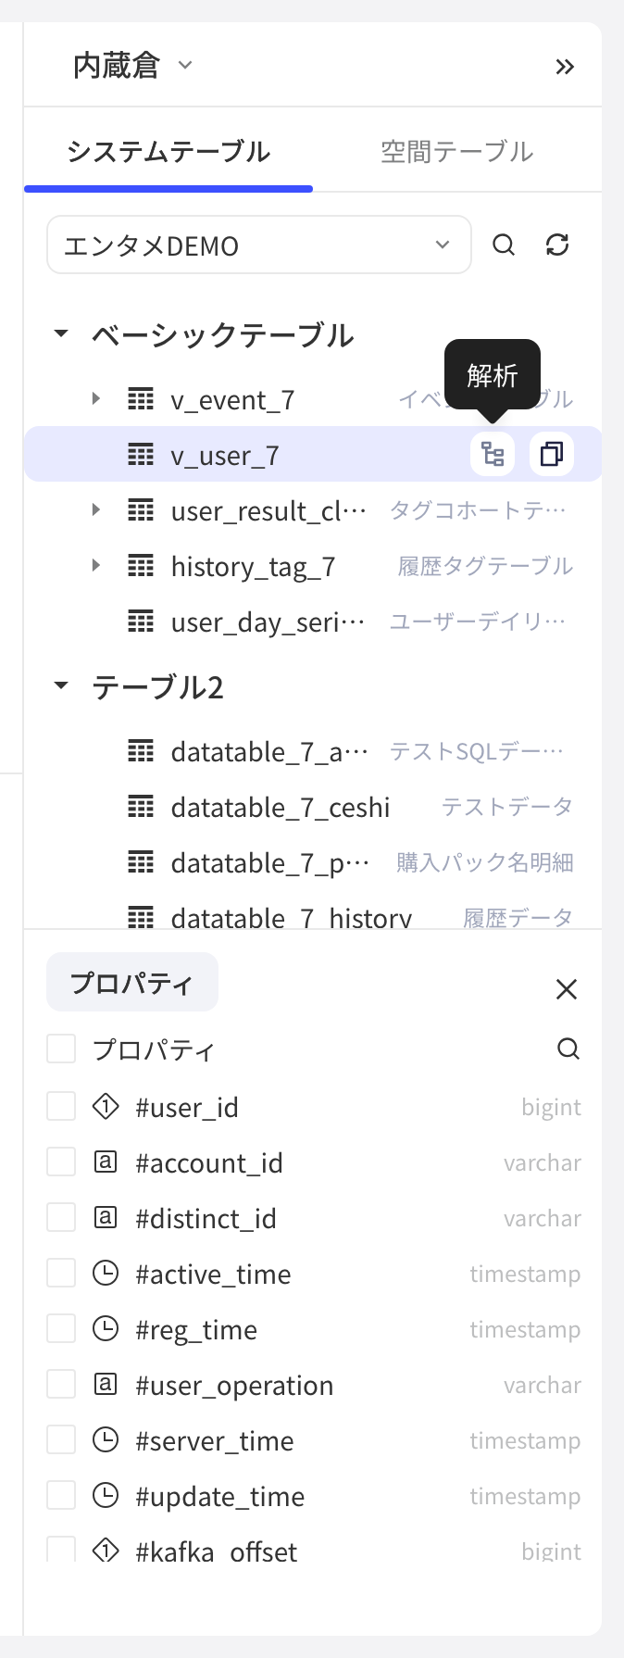This screenshot has width=624, height=1658.
Task: Click the text type icon of #account_id
Action: click(x=106, y=1162)
